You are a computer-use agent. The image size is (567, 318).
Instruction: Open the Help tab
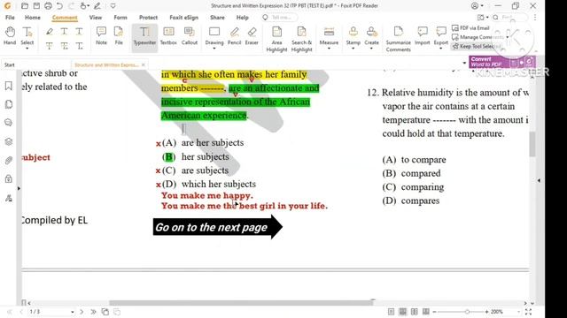pos(242,18)
